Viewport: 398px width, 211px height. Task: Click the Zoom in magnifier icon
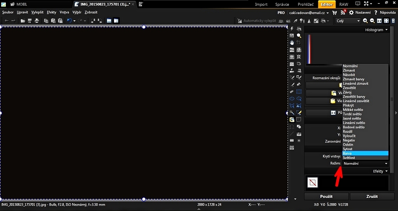365,21
